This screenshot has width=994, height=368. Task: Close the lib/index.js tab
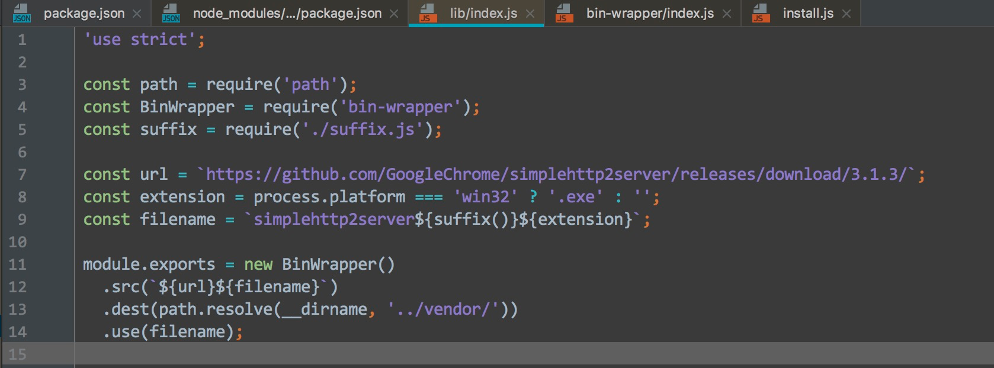coord(530,14)
